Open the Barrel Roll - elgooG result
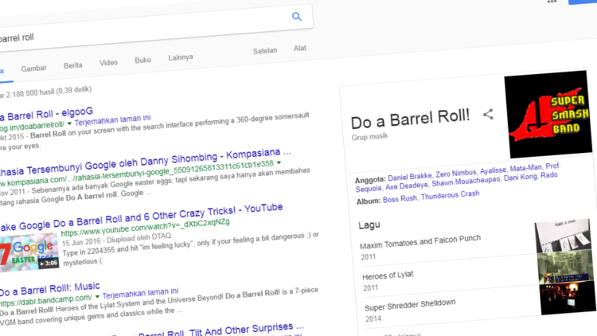The image size is (597, 336). 46,114
